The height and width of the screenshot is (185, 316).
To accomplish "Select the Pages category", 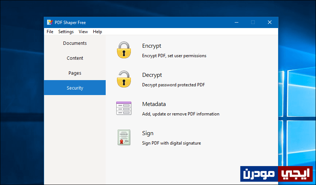I will pos(75,73).
